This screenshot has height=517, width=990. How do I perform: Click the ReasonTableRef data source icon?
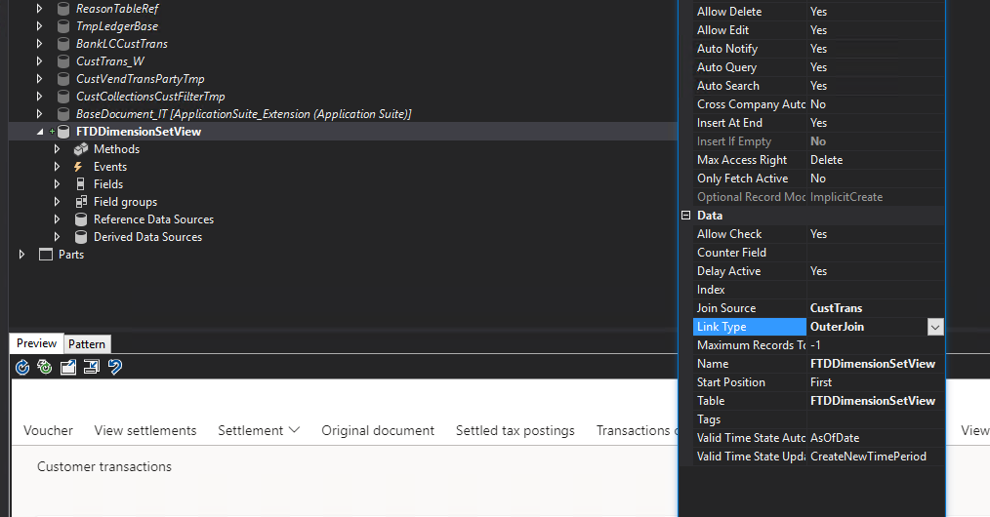[63, 9]
